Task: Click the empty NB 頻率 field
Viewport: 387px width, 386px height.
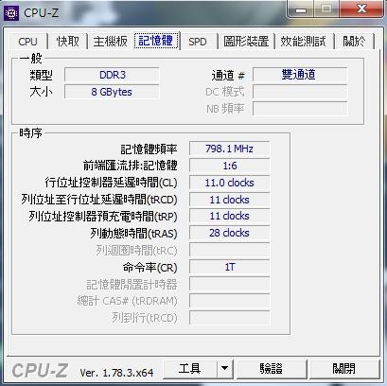Action: coord(300,109)
